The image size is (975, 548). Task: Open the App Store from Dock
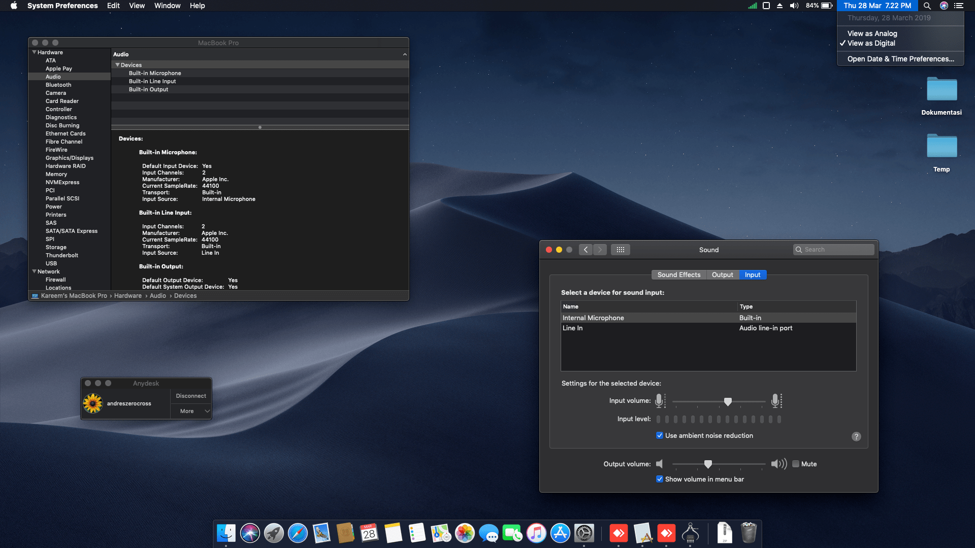560,533
